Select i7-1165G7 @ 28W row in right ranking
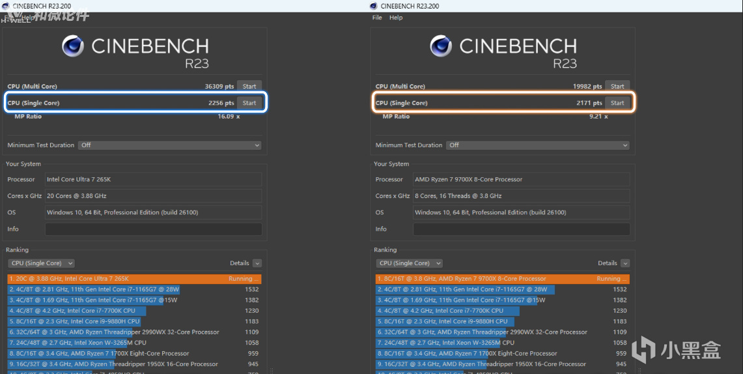 [503, 289]
